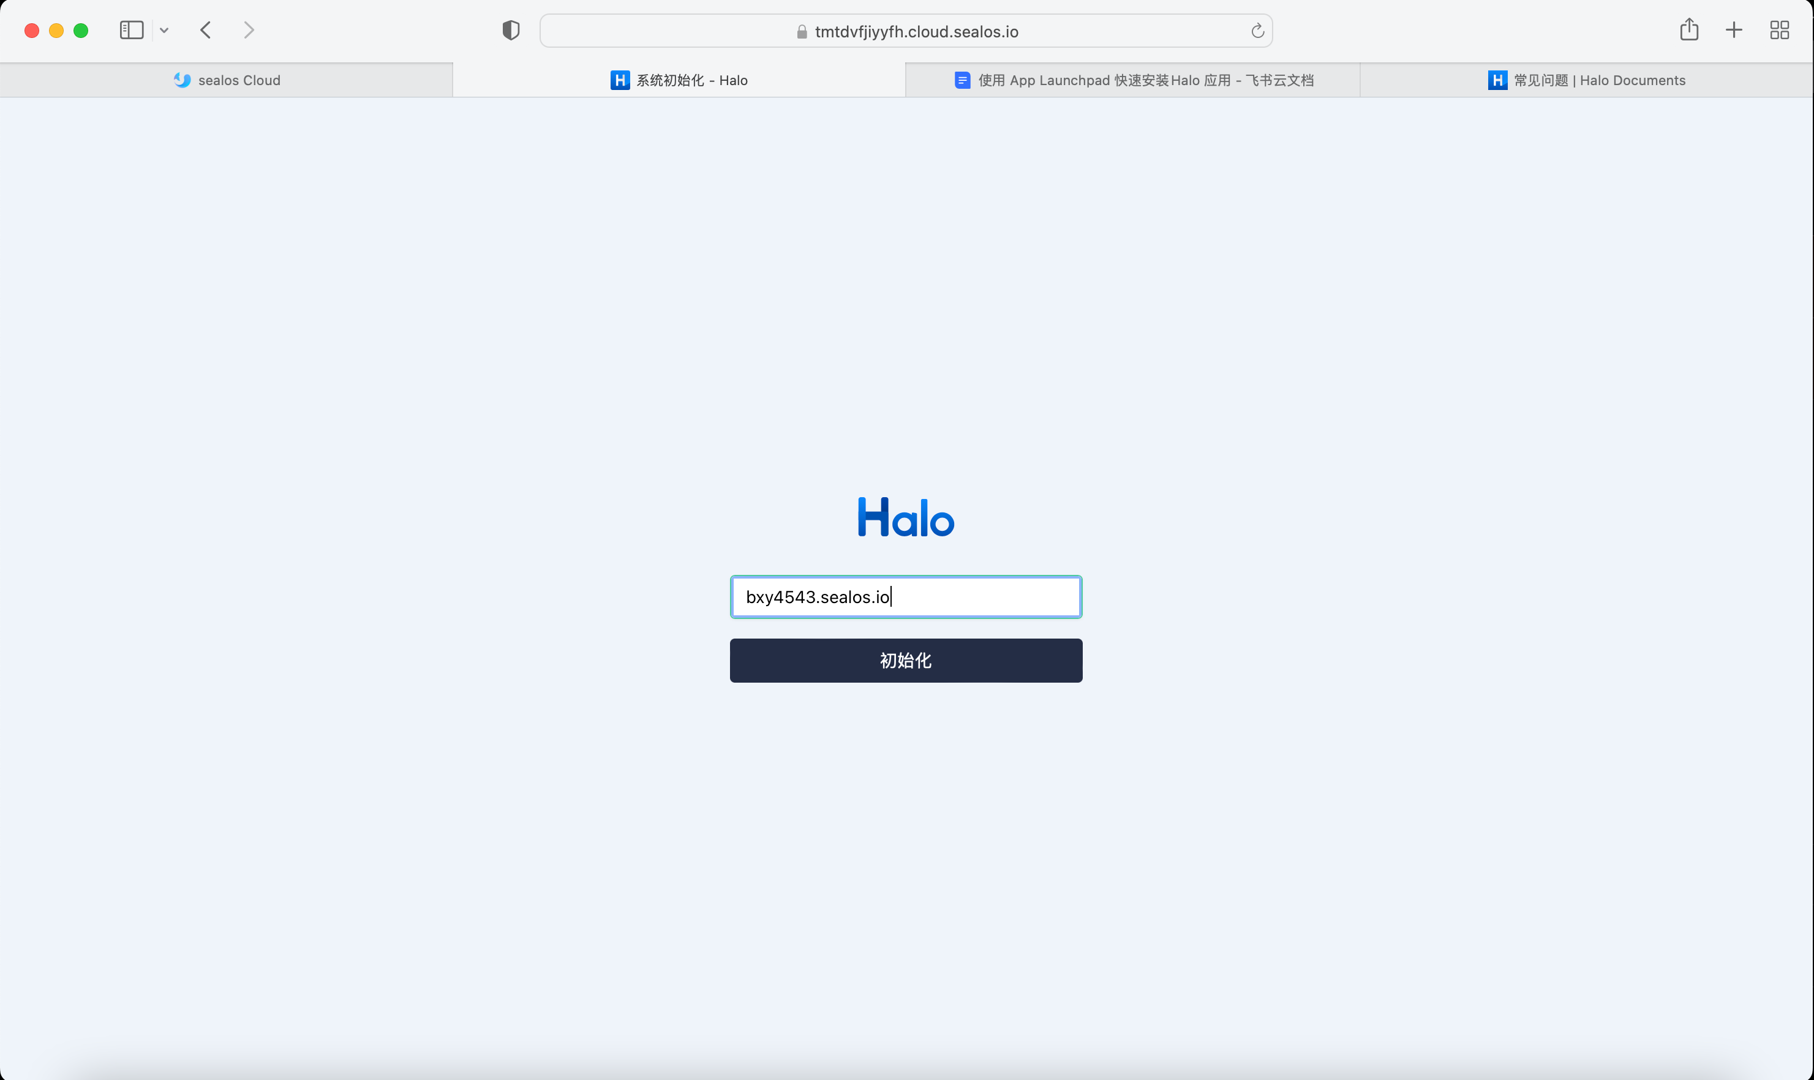The height and width of the screenshot is (1080, 1814).
Task: Click the lock icon in address bar
Action: coord(802,32)
